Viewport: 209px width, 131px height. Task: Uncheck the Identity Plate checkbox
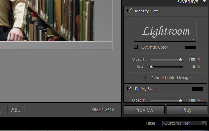(130, 11)
